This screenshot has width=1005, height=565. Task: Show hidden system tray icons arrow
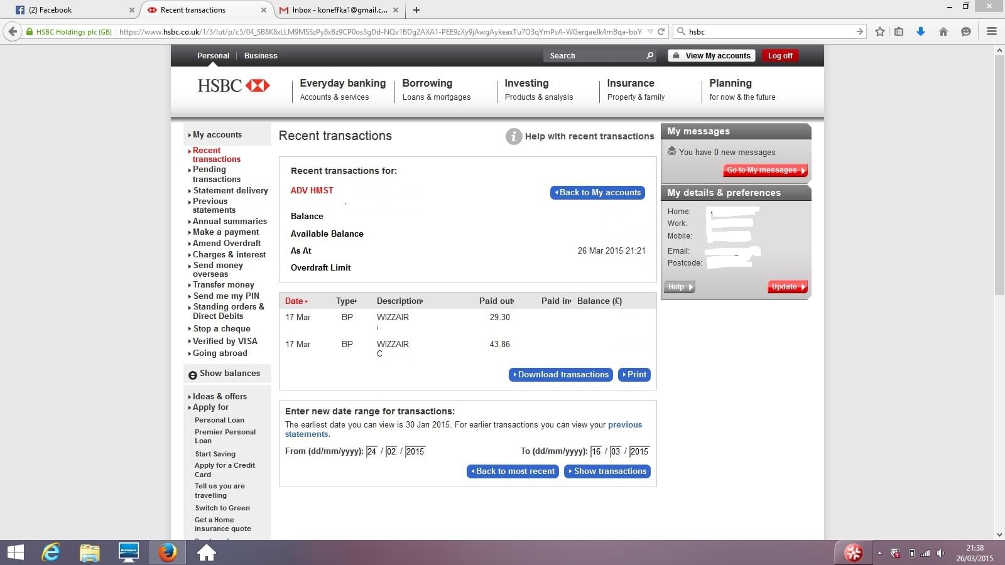click(x=879, y=553)
